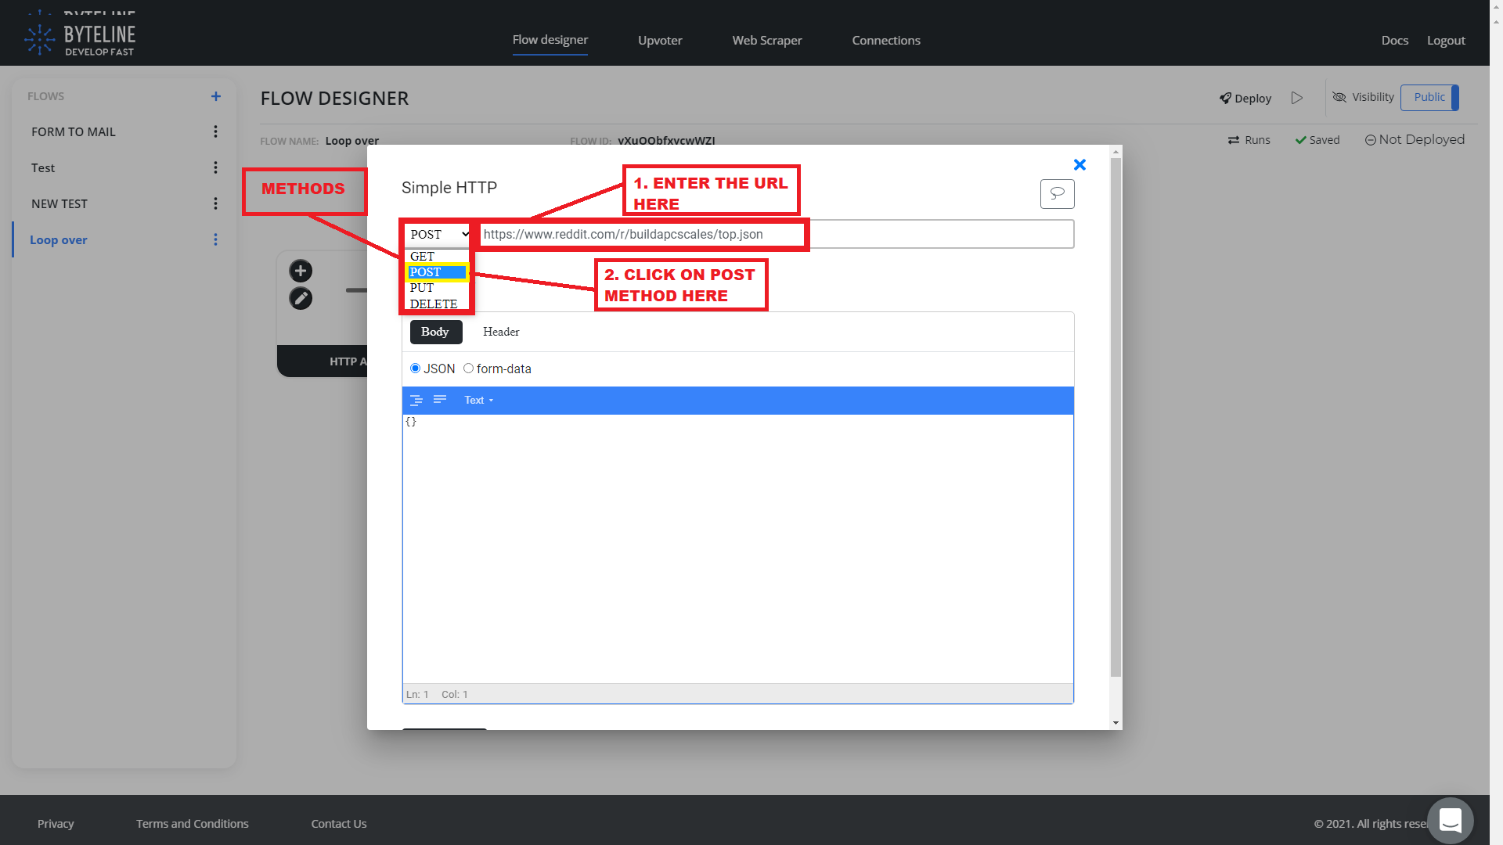Open options menu for Test flow
Image resolution: width=1503 pixels, height=845 pixels.
tap(215, 167)
